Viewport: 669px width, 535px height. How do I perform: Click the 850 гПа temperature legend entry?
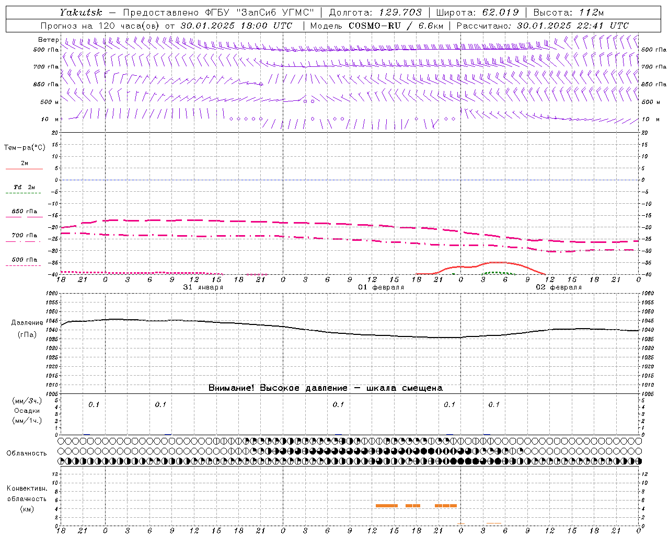[25, 212]
